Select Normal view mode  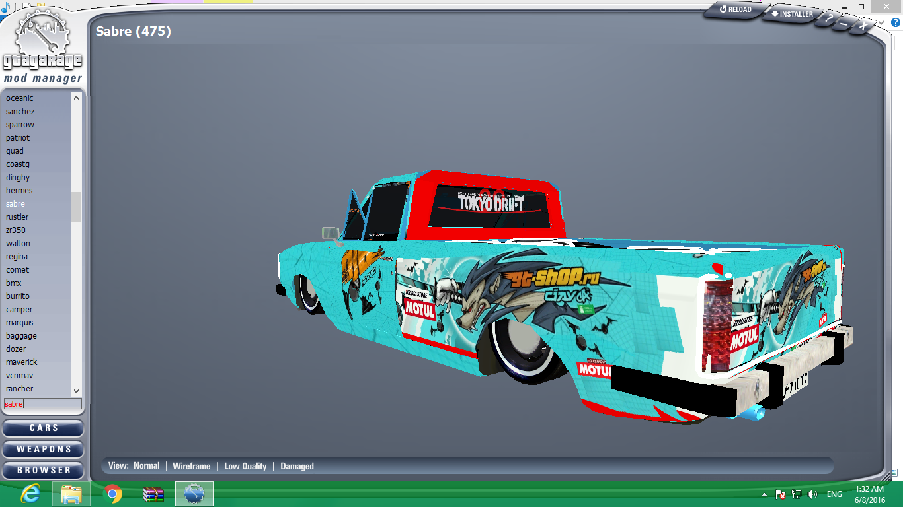click(146, 465)
